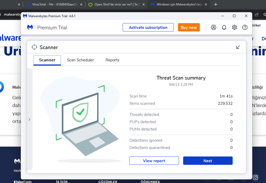The height and width of the screenshot is (183, 266).
Task: Open the Reports tab
Action: pos(112,60)
